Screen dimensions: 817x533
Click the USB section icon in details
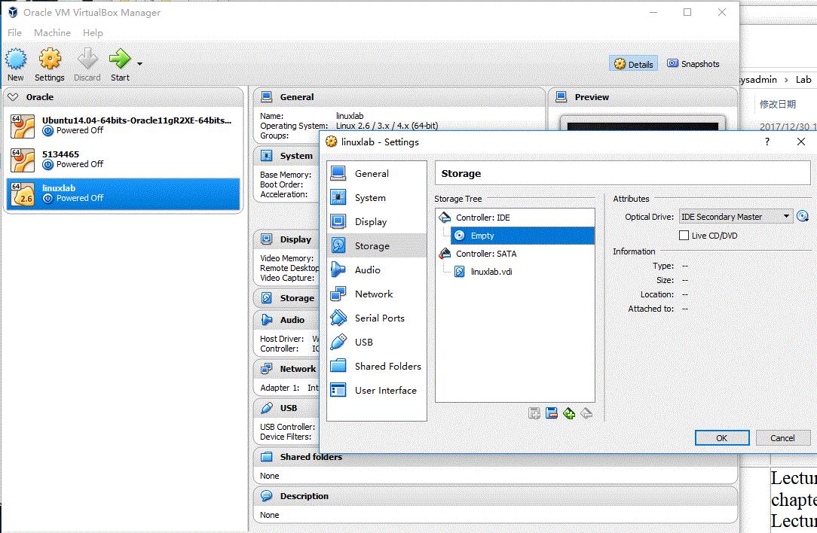point(267,408)
